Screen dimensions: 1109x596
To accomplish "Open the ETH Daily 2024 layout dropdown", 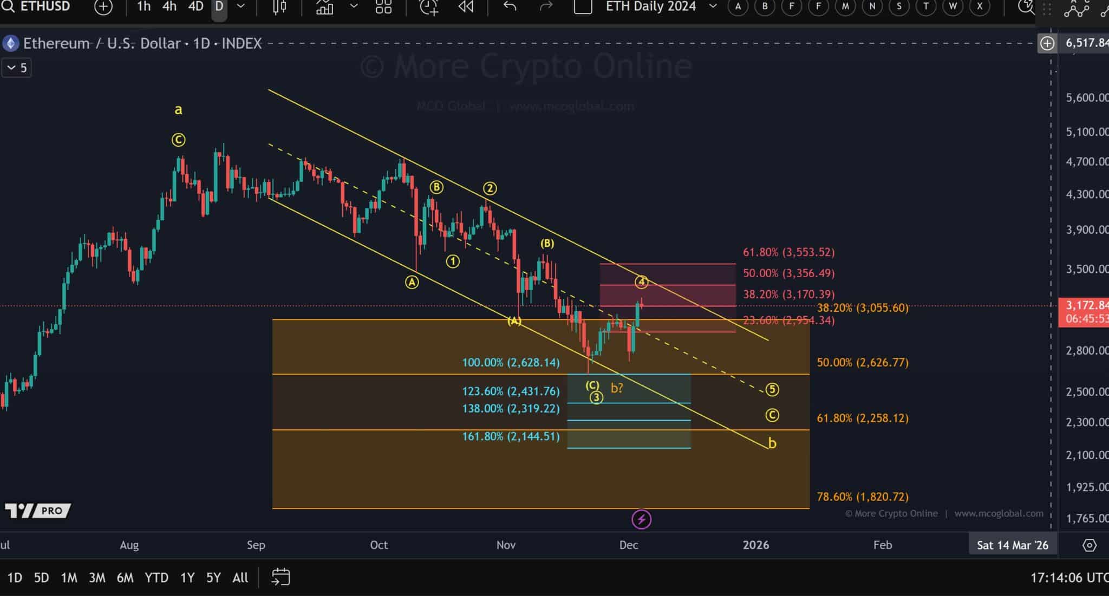I will [x=713, y=7].
